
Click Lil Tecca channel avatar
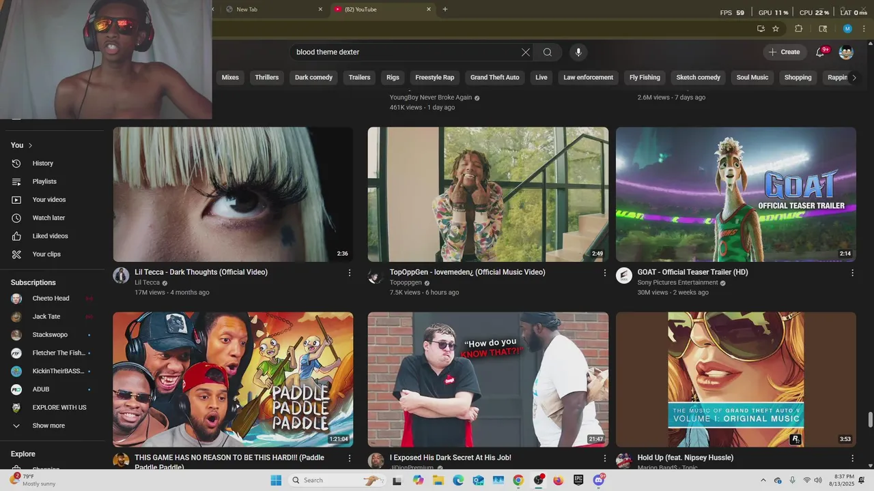121,276
